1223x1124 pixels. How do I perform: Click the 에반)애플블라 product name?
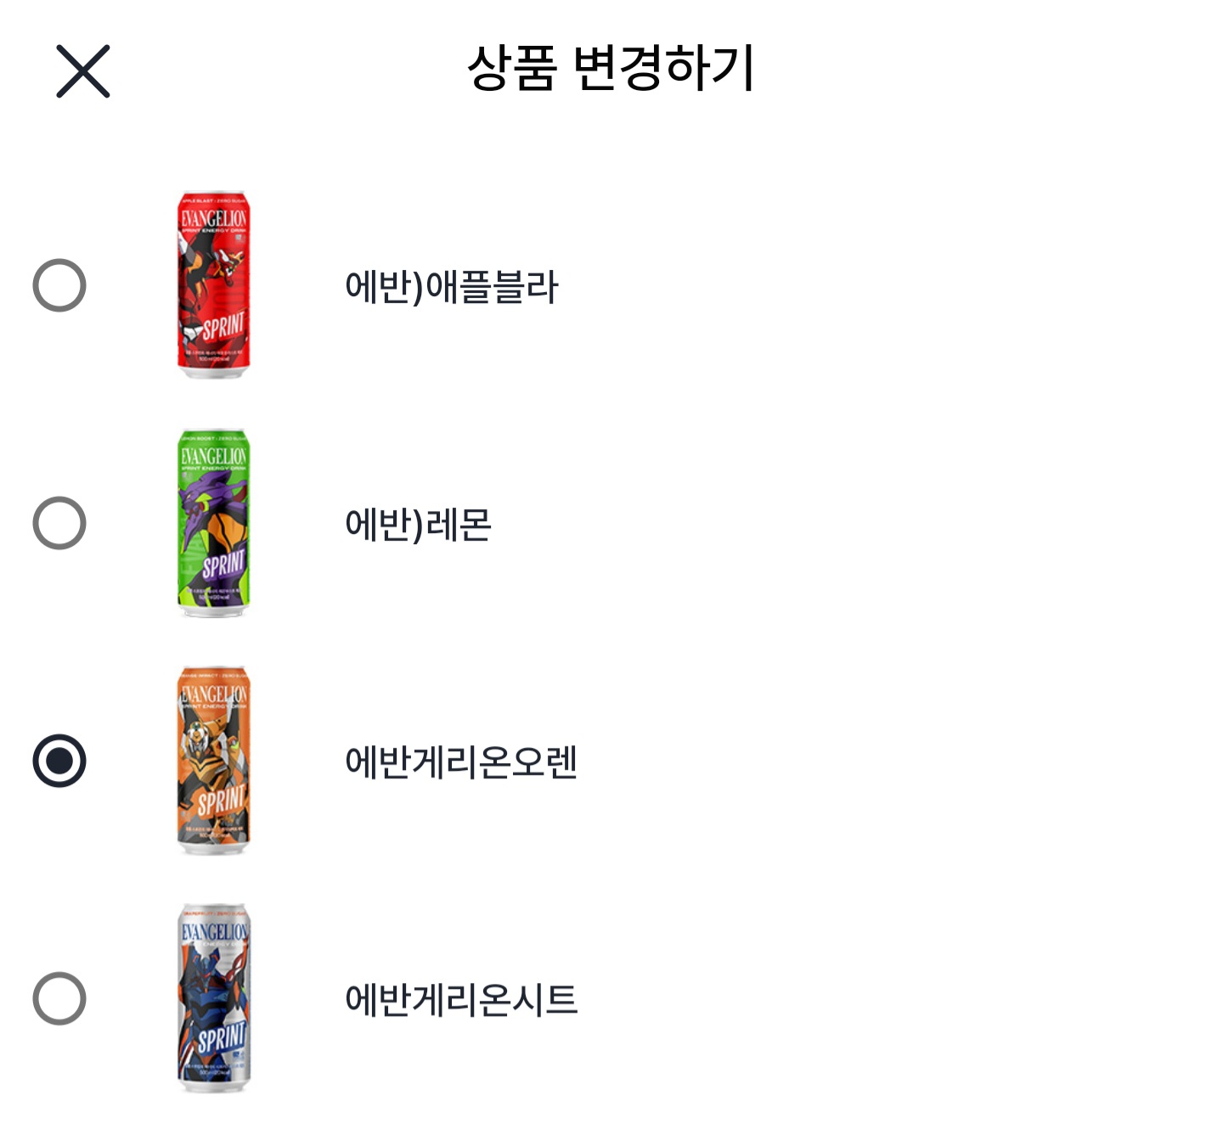(x=451, y=287)
